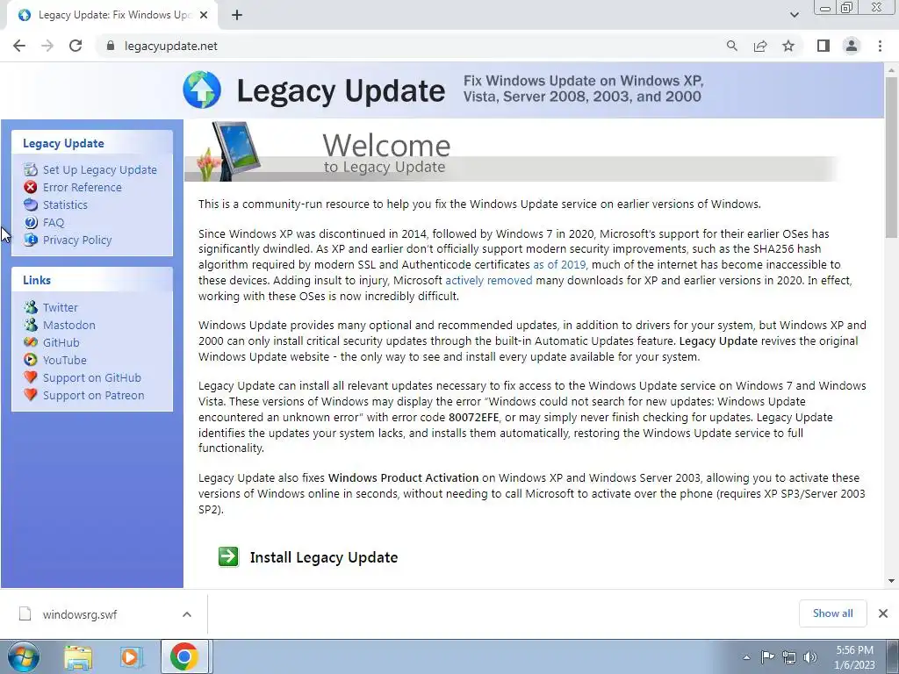Open the Chrome three-dot menu
The width and height of the screenshot is (899, 674).
[x=880, y=46]
